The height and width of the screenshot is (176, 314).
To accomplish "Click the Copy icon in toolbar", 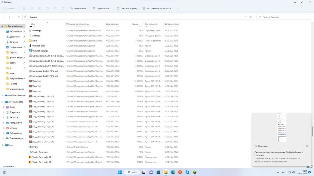I will tap(32, 8).
